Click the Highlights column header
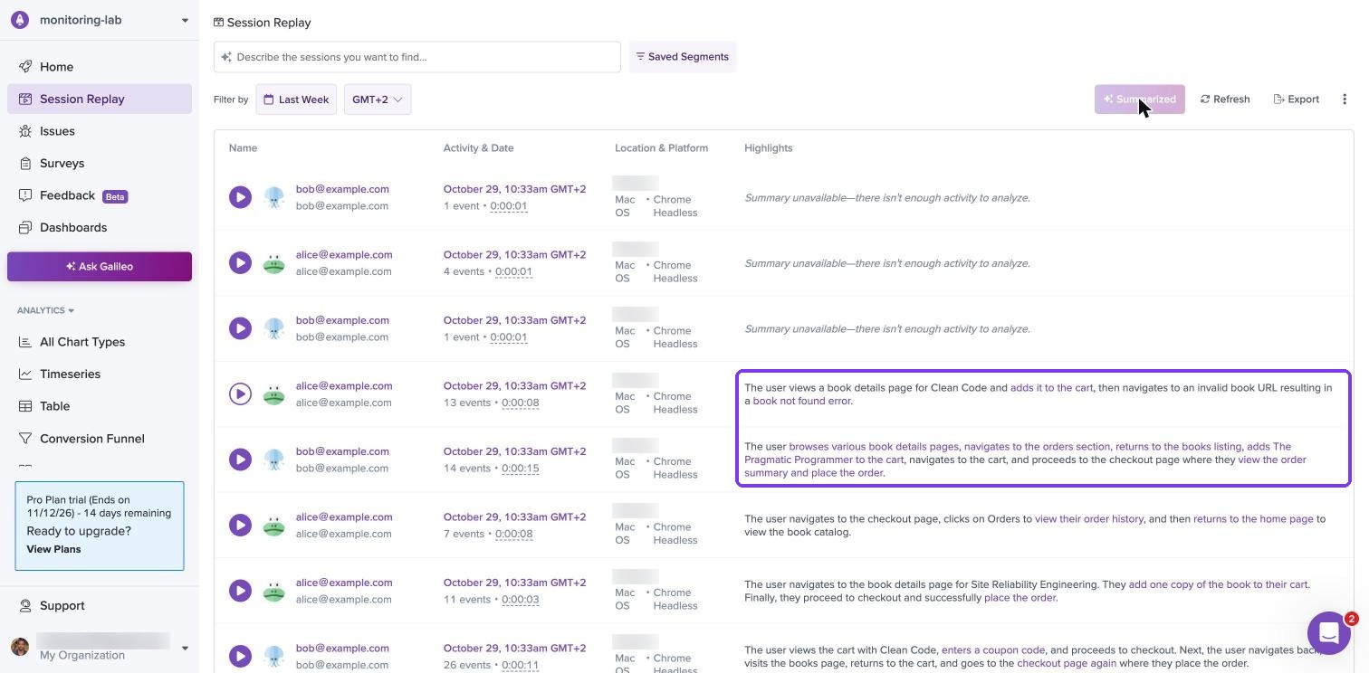Image resolution: width=1369 pixels, height=673 pixels. tap(768, 148)
